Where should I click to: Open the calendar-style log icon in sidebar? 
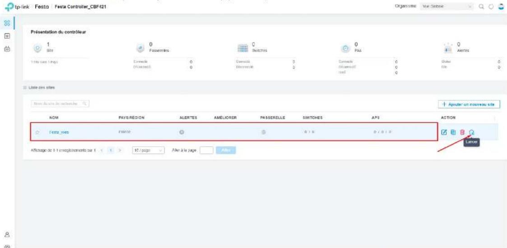(x=6, y=50)
